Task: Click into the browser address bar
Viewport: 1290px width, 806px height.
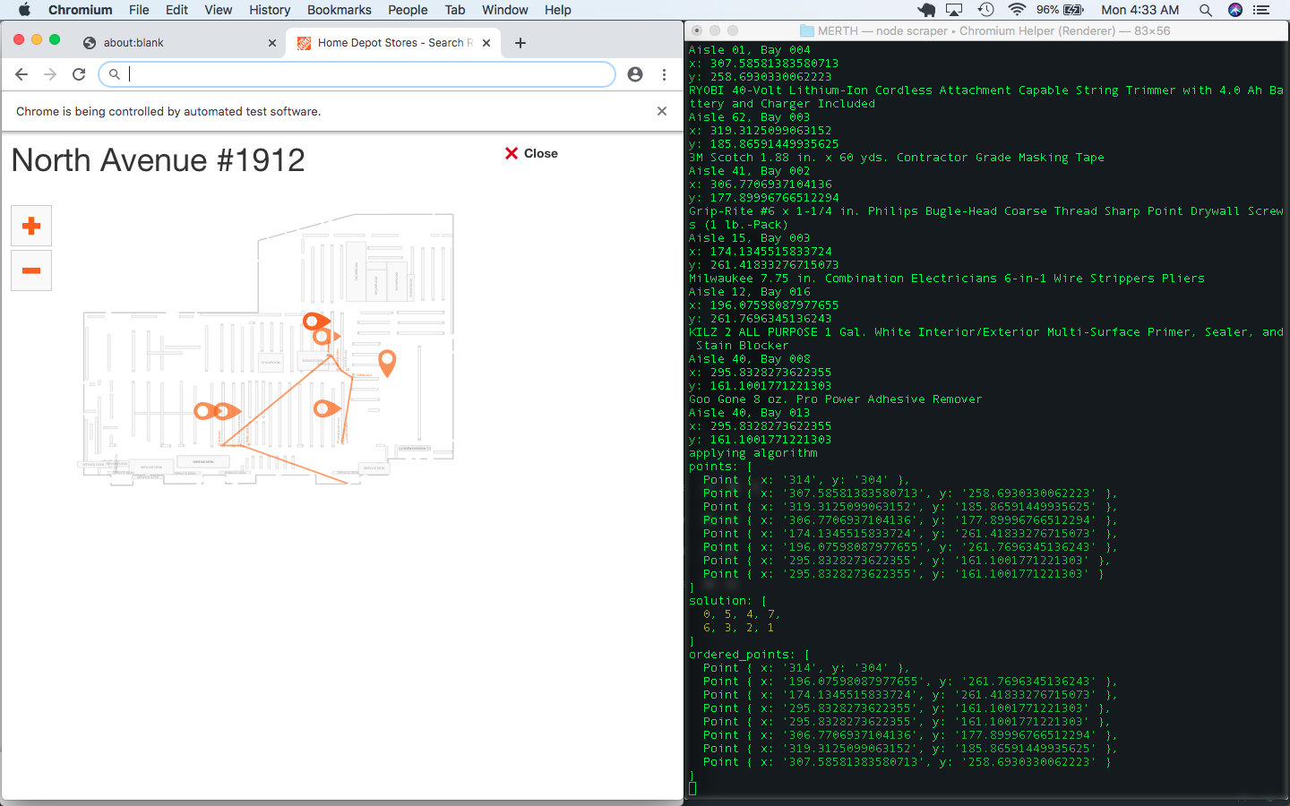Action: click(x=358, y=74)
